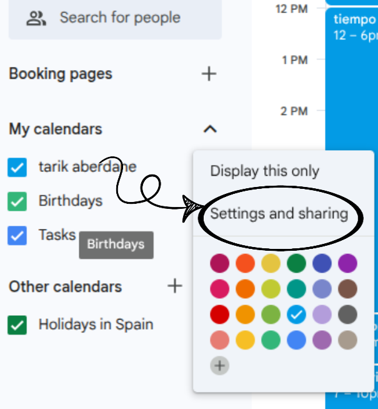Click the Booking pages heading
The height and width of the screenshot is (409, 378).
click(x=61, y=74)
